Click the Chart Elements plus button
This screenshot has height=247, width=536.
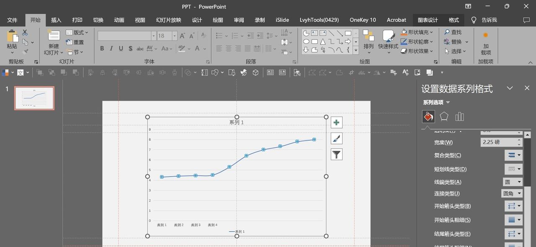coord(337,123)
